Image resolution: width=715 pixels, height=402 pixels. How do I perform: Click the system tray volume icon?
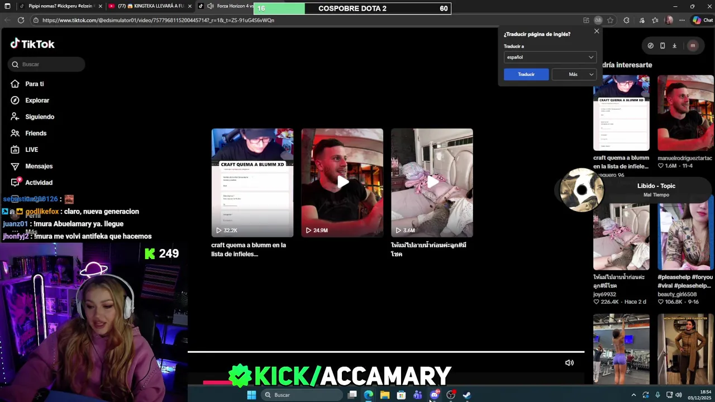(x=679, y=395)
